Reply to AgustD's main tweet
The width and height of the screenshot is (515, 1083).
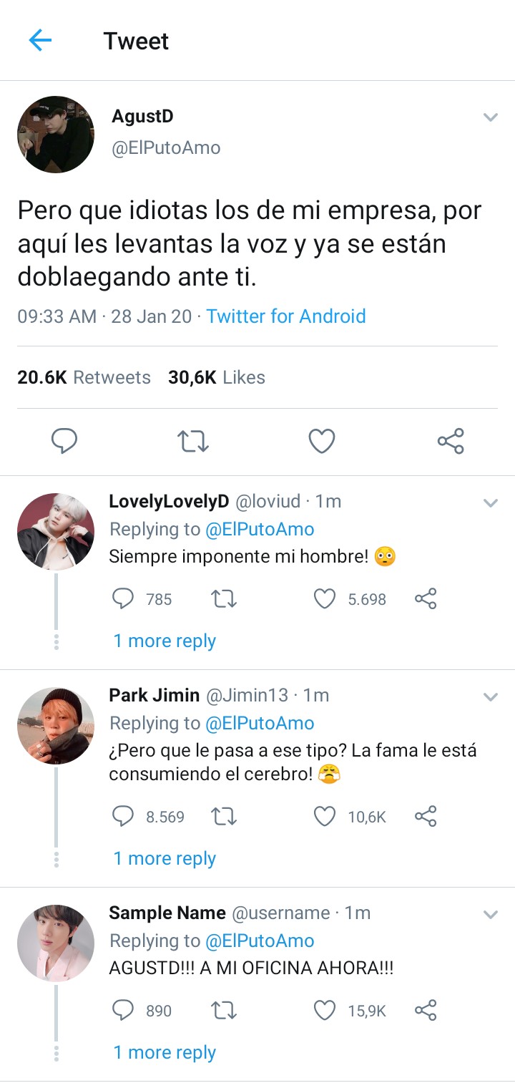coord(64,441)
